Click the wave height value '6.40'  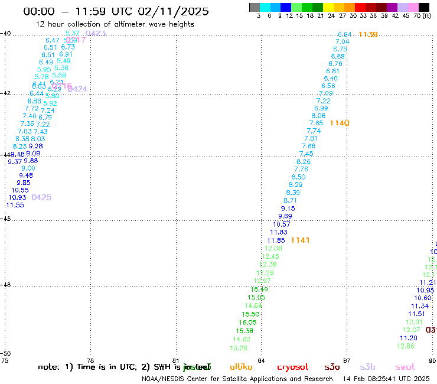point(331,79)
